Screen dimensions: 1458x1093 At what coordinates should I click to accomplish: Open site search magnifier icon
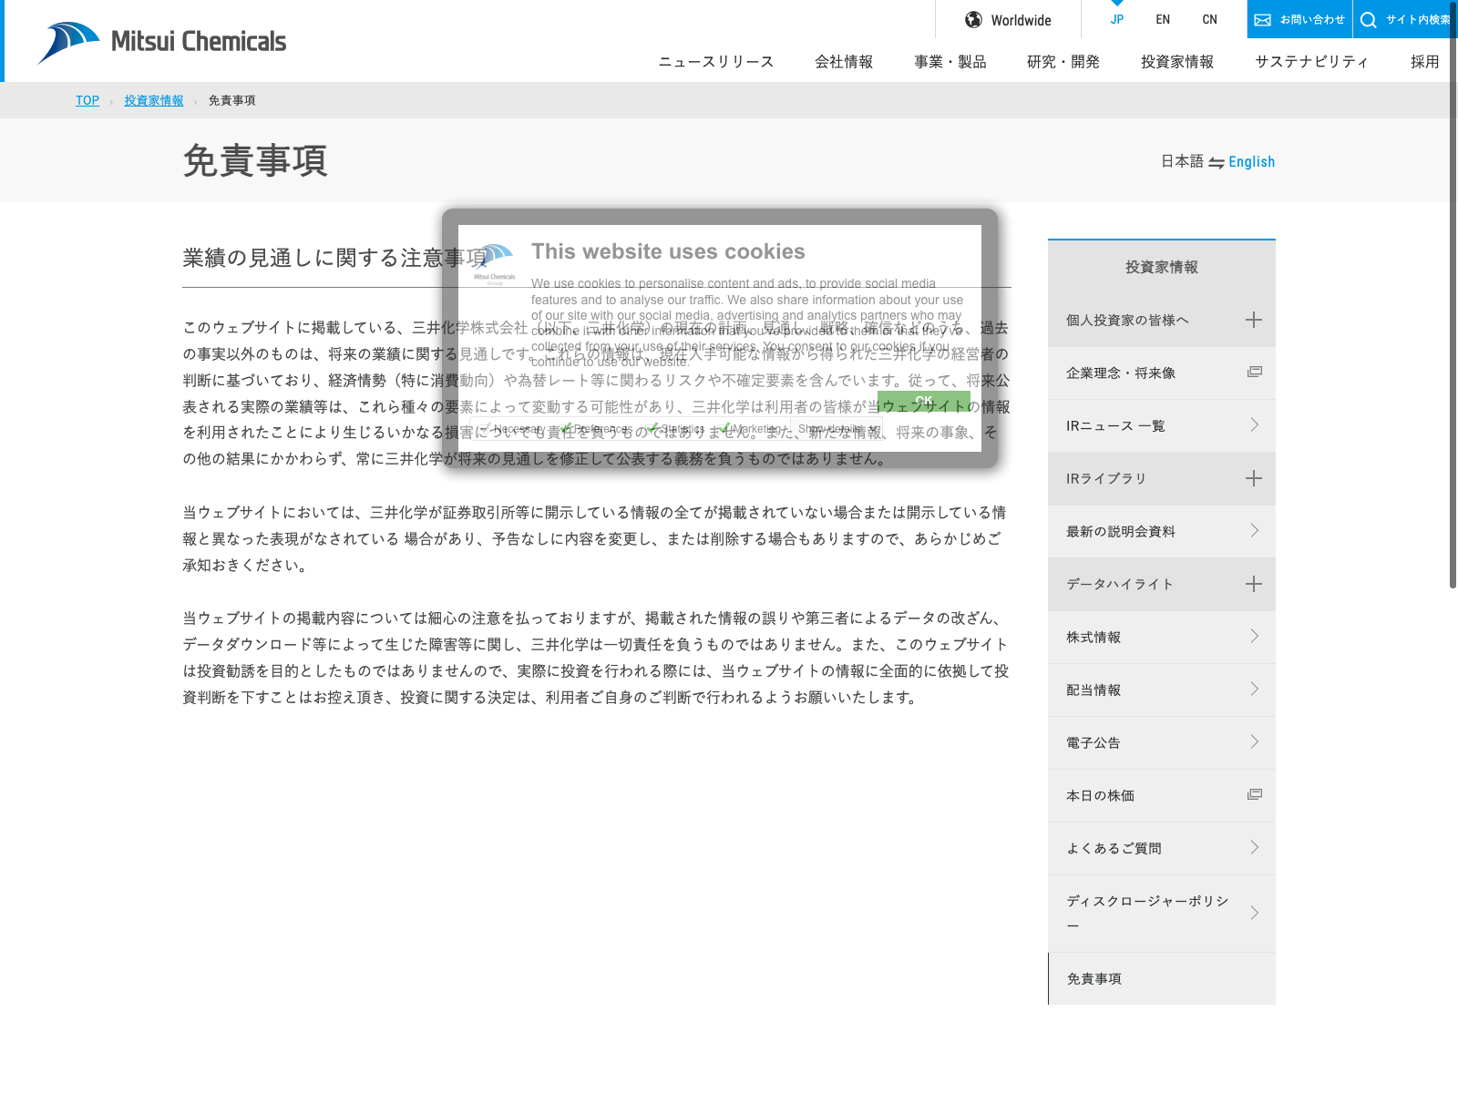pos(1368,20)
